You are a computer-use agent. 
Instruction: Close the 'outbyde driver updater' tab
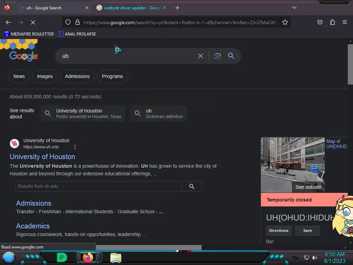click(164, 8)
